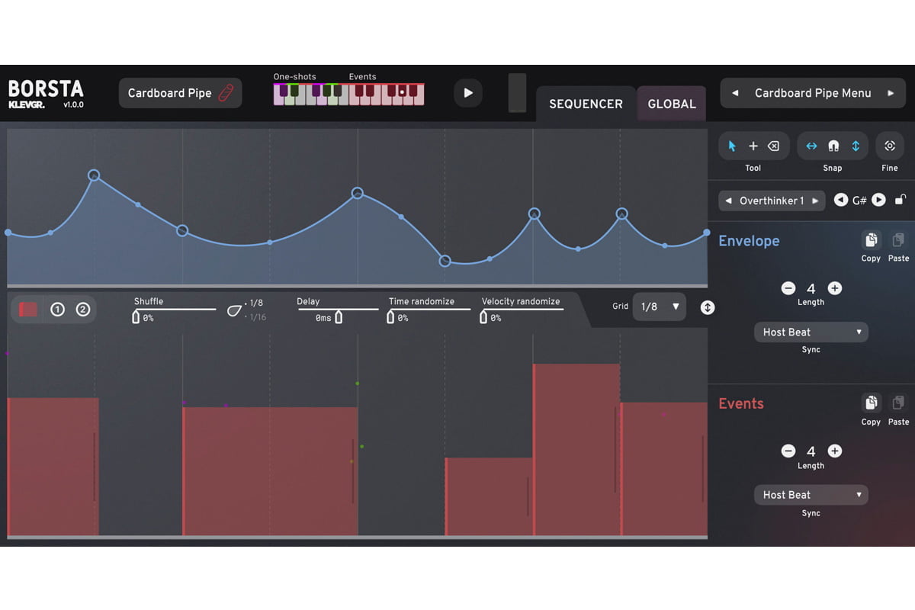
Task: Click the lowest envelope curve node
Action: click(x=445, y=261)
